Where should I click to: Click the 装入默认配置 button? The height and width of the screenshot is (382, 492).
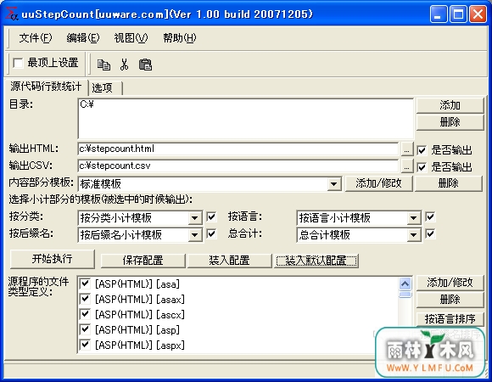pyautogui.click(x=316, y=261)
